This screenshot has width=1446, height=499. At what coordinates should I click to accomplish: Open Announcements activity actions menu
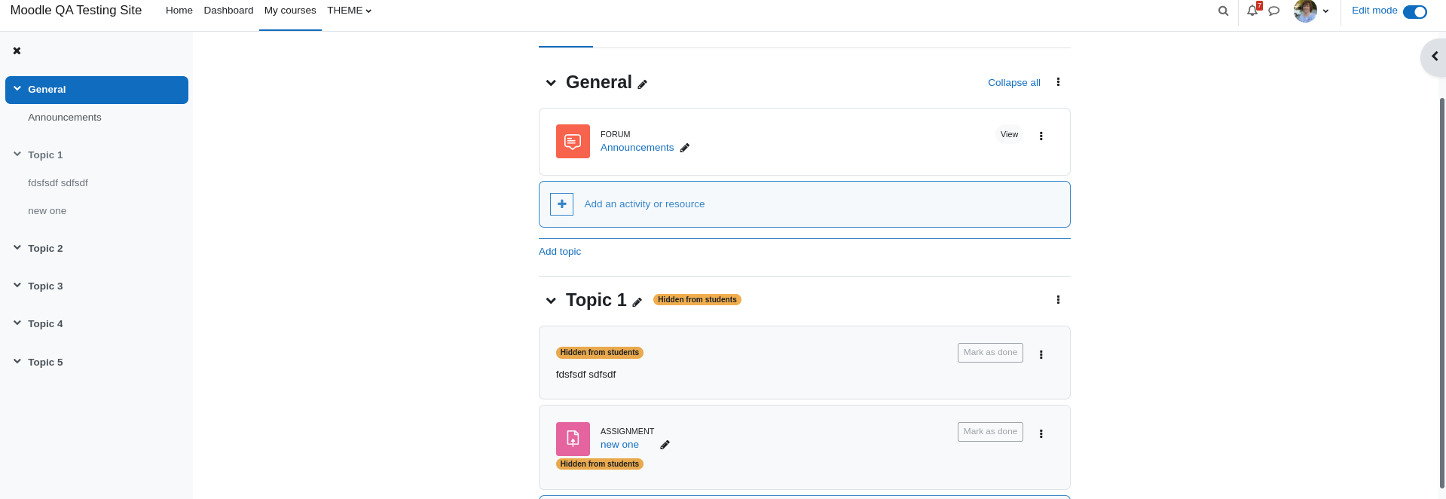pos(1041,136)
